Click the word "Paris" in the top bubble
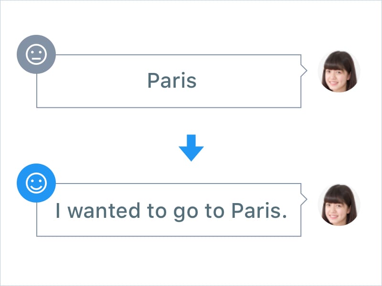Viewport: 382px width, 286px height. (x=172, y=81)
